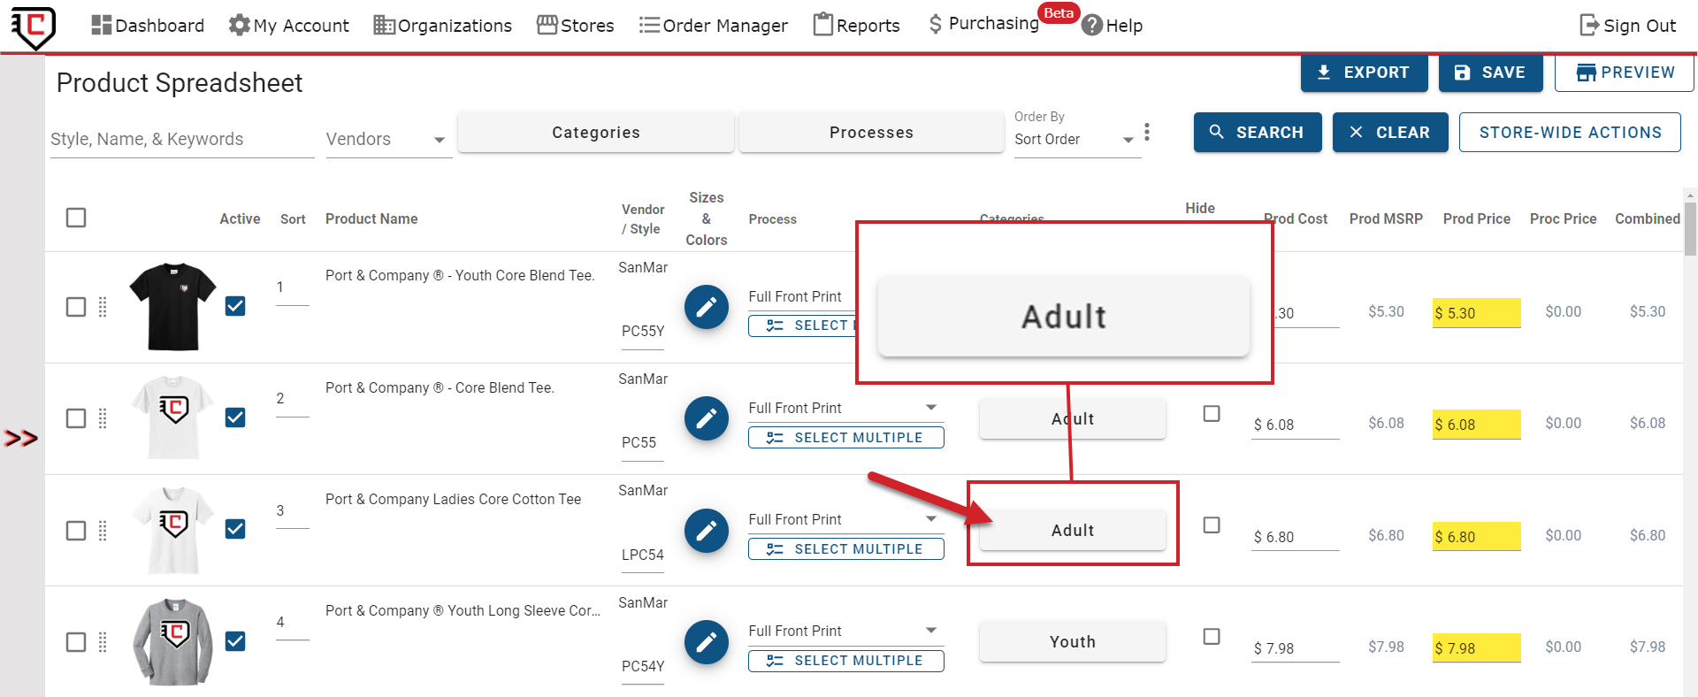Edit sizes and colors for PC54Y

point(707,642)
